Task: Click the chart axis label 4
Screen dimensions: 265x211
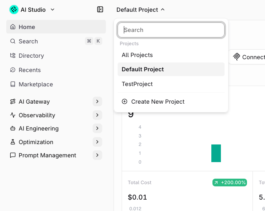Action: pyautogui.click(x=140, y=127)
